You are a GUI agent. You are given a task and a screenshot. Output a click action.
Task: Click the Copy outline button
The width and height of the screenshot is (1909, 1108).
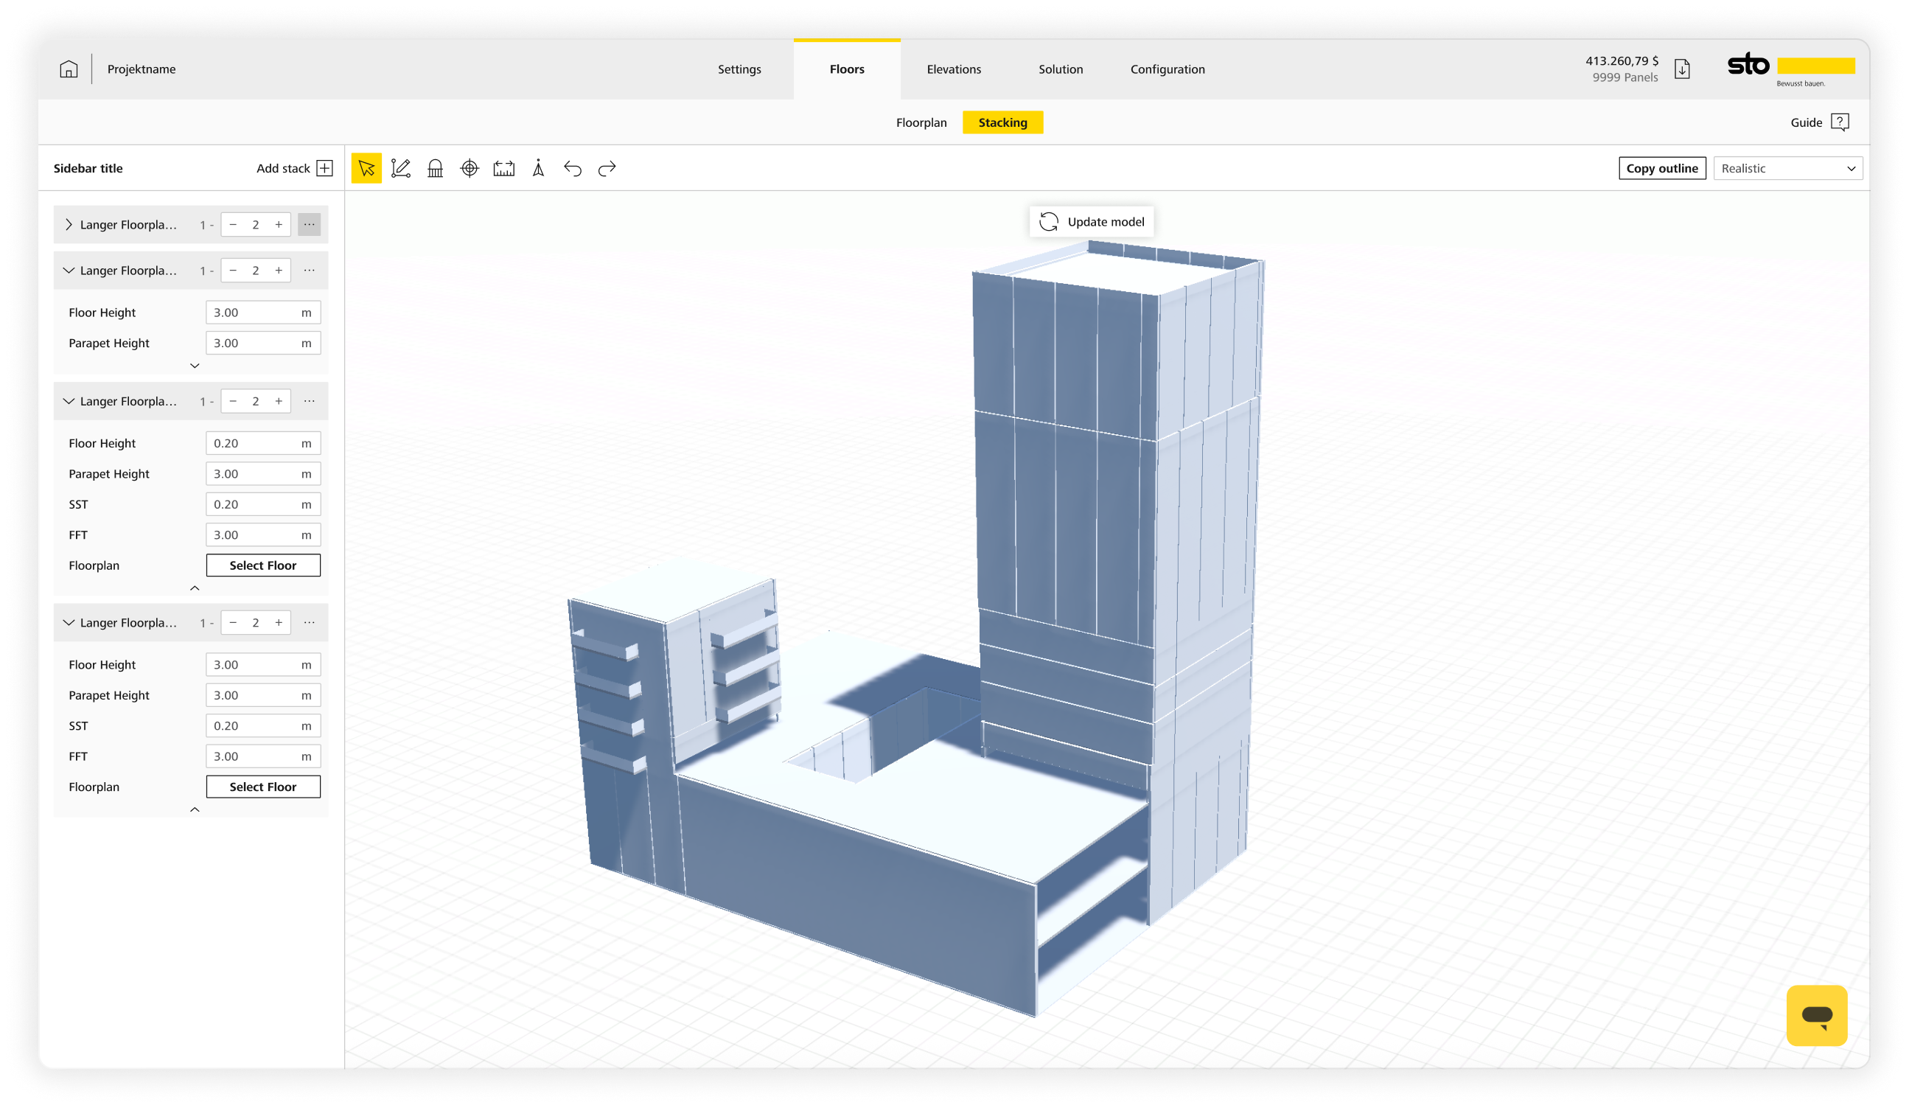click(1661, 168)
